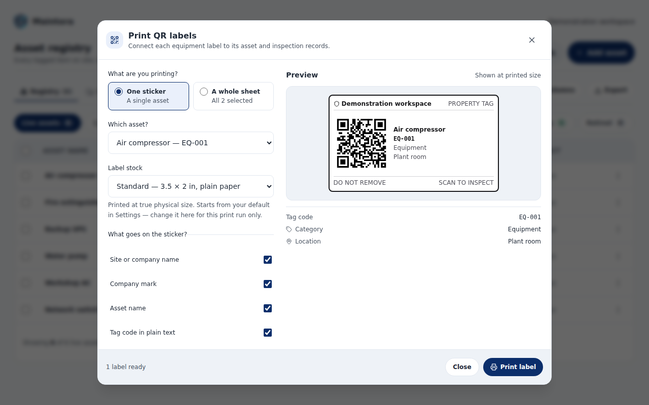The width and height of the screenshot is (649, 405).
Task: Uncheck Tag code in plain text
Action: click(268, 333)
